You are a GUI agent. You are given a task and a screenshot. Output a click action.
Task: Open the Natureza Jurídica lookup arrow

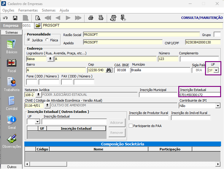pos(38,95)
